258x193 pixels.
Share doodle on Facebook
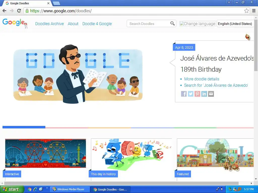(x=184, y=94)
